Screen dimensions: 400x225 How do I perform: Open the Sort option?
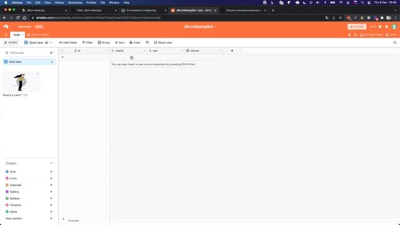[119, 42]
